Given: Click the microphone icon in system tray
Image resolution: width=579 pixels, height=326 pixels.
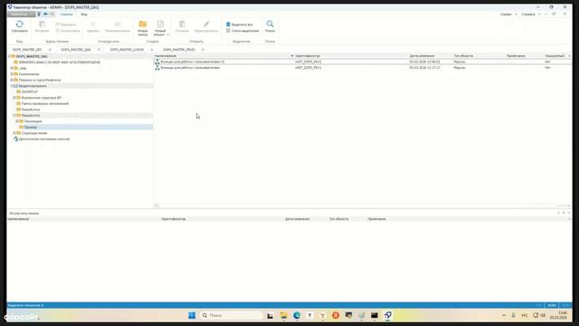Looking at the screenshot, I should pyautogui.click(x=513, y=315).
